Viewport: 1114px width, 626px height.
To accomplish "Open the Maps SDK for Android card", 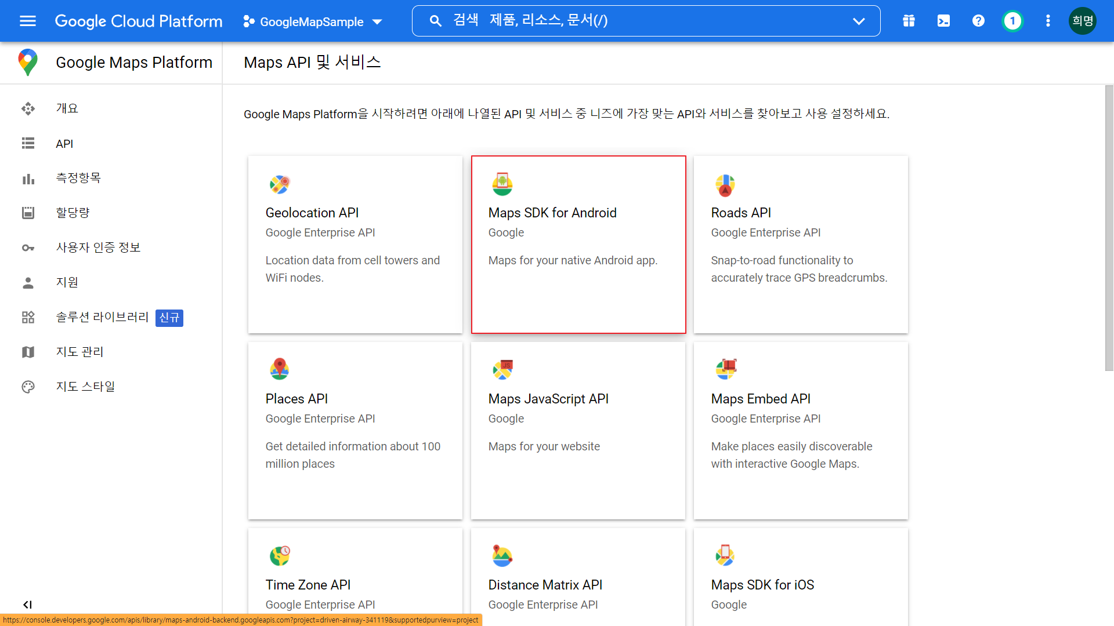I will (x=578, y=244).
